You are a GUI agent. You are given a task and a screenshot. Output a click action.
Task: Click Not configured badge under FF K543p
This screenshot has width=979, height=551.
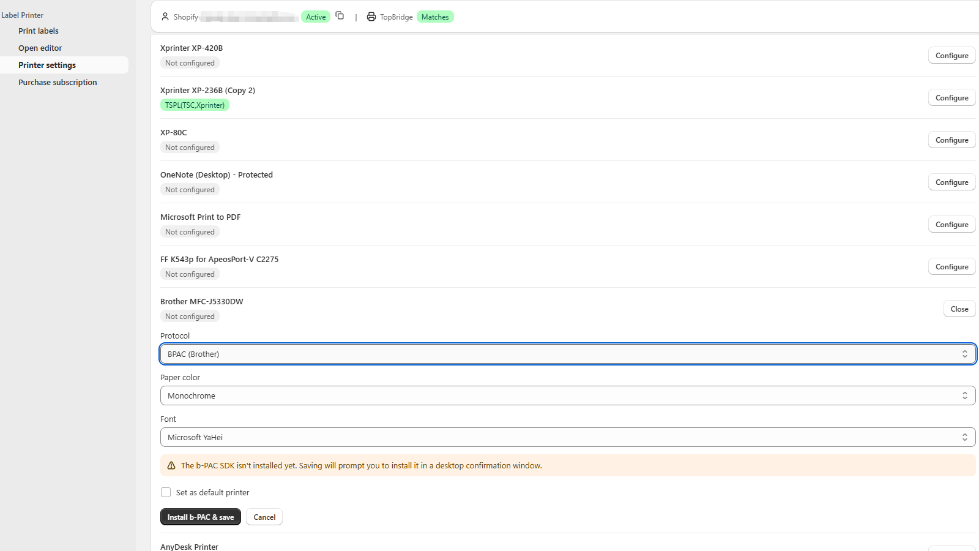pos(190,274)
